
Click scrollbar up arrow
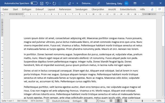[x=163, y=14]
